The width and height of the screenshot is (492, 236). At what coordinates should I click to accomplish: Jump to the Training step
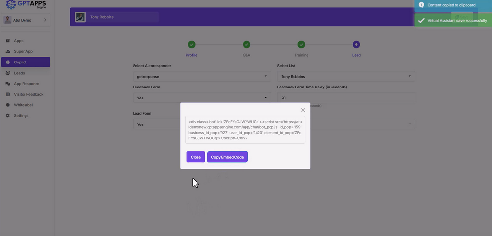click(301, 45)
